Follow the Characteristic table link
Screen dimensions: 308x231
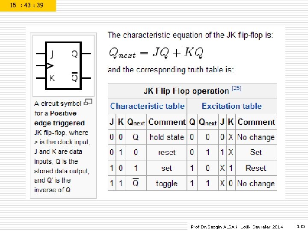coord(147,106)
